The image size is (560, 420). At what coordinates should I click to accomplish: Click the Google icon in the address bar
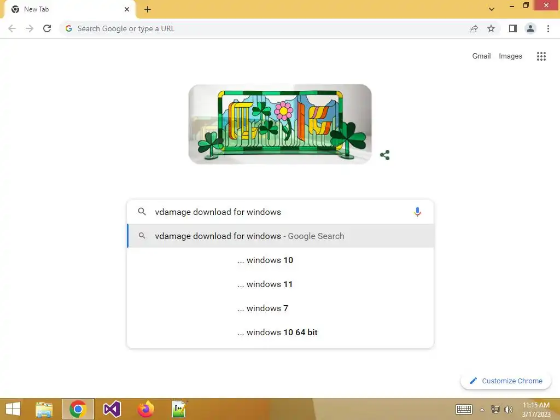(x=69, y=28)
